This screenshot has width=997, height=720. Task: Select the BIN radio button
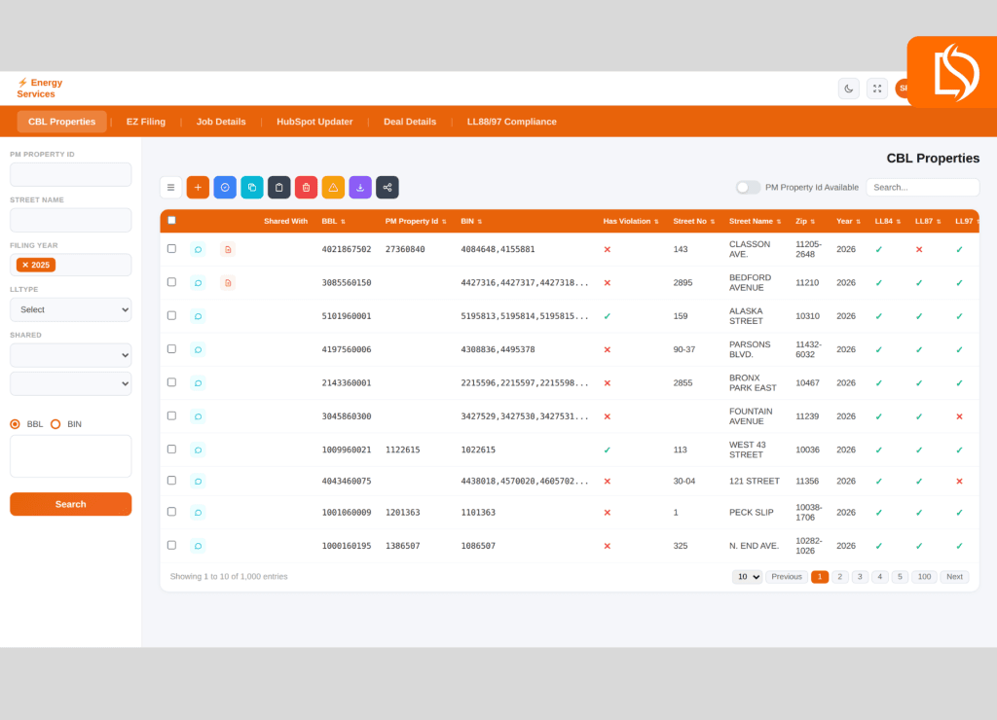pyautogui.click(x=55, y=424)
